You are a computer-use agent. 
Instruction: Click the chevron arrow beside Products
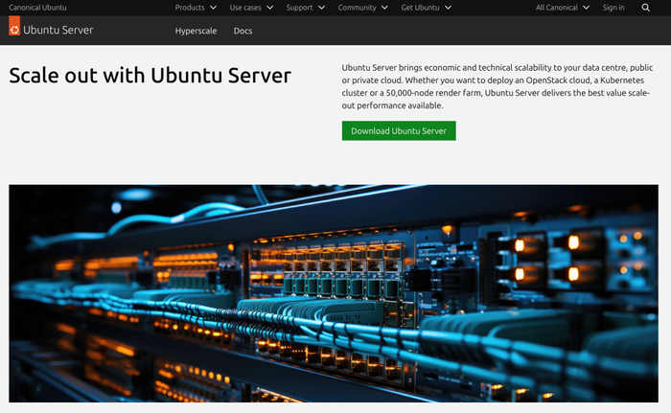pyautogui.click(x=213, y=8)
